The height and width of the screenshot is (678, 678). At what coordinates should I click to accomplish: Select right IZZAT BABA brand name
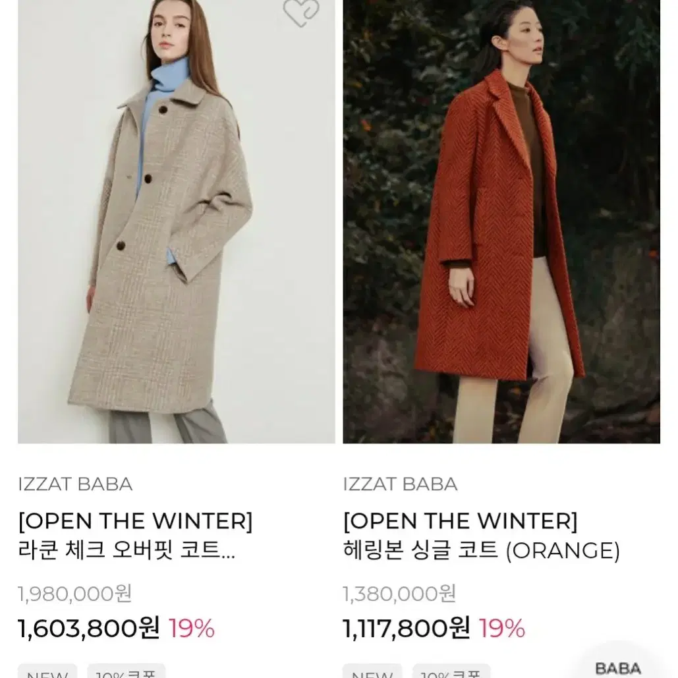coord(401,484)
